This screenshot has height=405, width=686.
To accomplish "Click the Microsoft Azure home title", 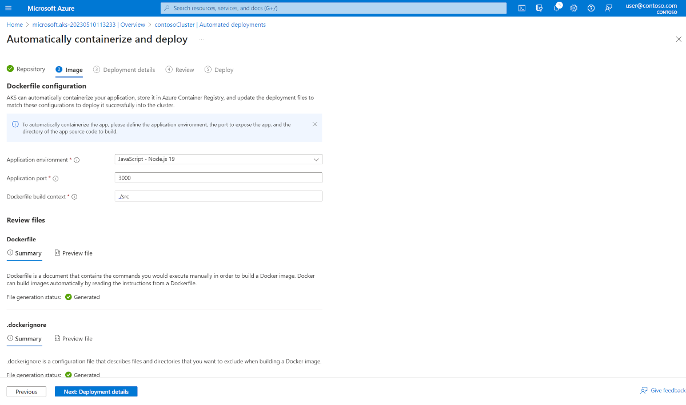I will tap(51, 8).
